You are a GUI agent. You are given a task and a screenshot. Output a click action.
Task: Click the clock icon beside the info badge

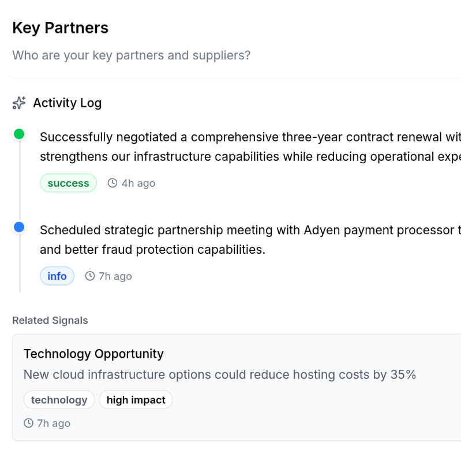coord(90,276)
